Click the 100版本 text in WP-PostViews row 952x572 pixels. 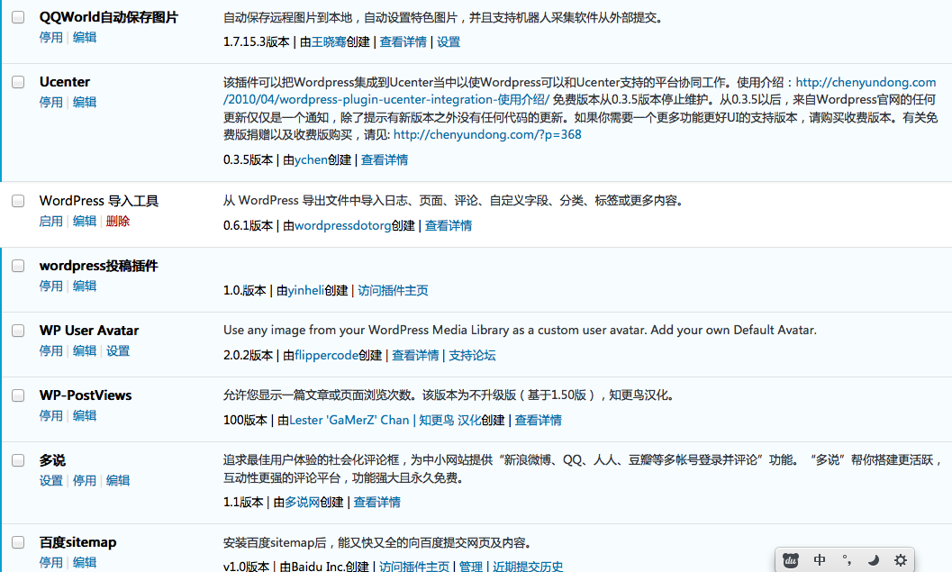(x=245, y=420)
